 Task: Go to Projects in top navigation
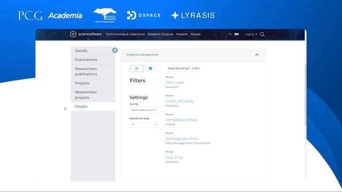(182, 34)
